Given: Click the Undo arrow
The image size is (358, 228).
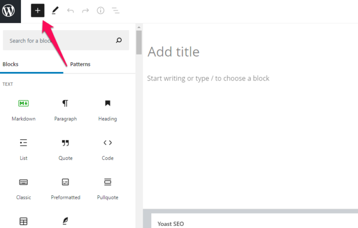Looking at the screenshot, I should click(x=71, y=11).
